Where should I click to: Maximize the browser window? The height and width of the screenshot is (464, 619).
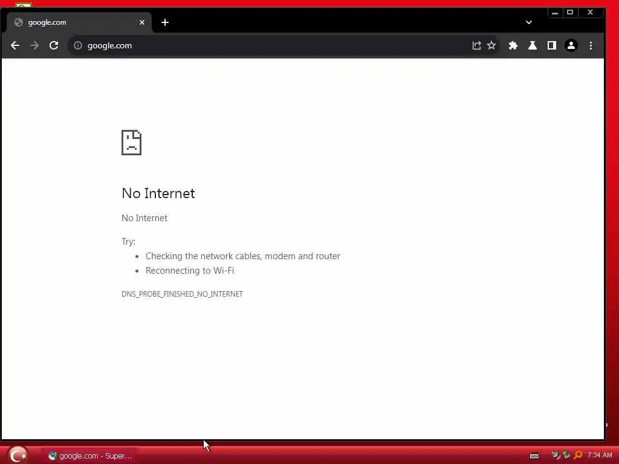(570, 13)
